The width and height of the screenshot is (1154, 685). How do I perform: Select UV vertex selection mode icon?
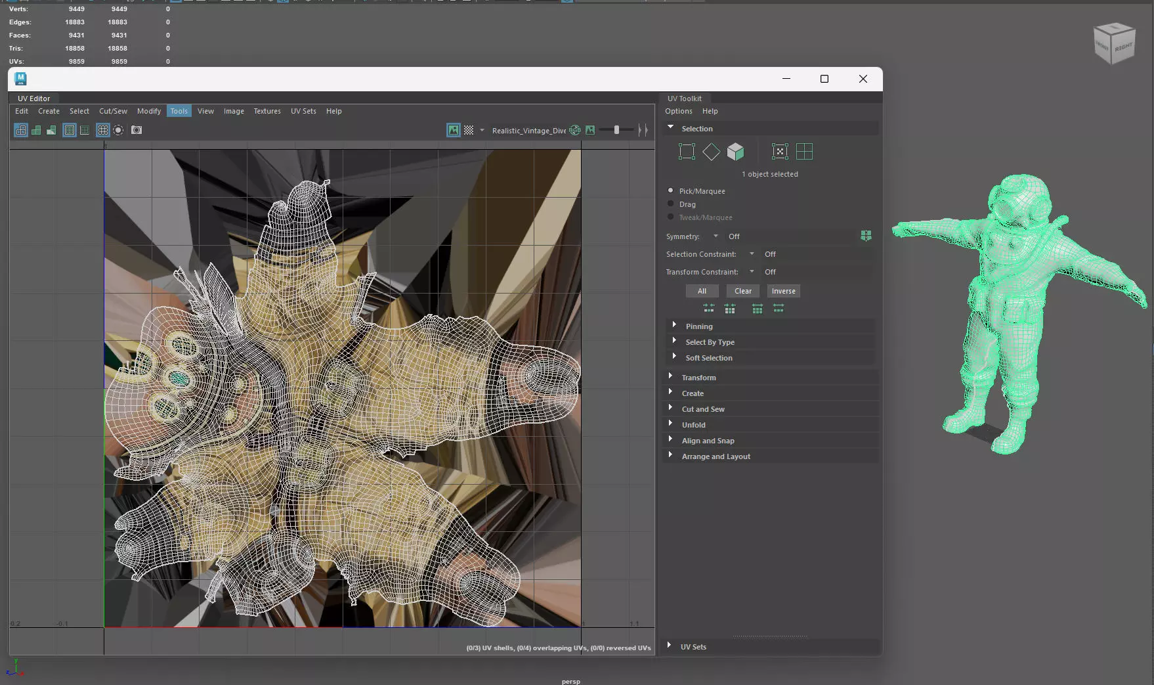pyautogui.click(x=687, y=152)
